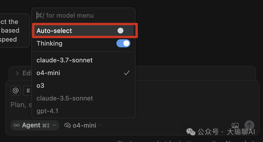Click the brain icon next to o4-mini
The height and width of the screenshot is (142, 263).
coord(67,125)
